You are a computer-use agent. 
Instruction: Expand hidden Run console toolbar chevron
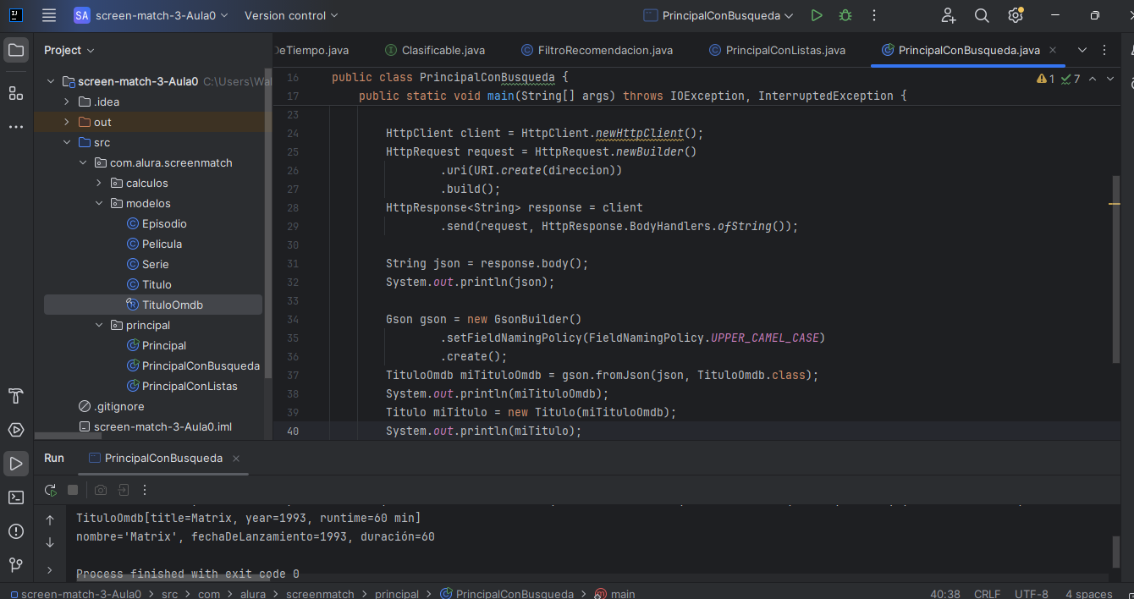[50, 570]
